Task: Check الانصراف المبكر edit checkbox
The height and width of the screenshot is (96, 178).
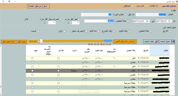Action: coord(86,31)
